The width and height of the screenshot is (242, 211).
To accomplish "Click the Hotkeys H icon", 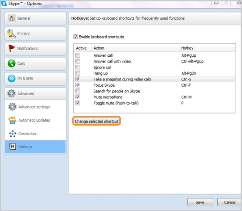I will pyautogui.click(x=13, y=147).
